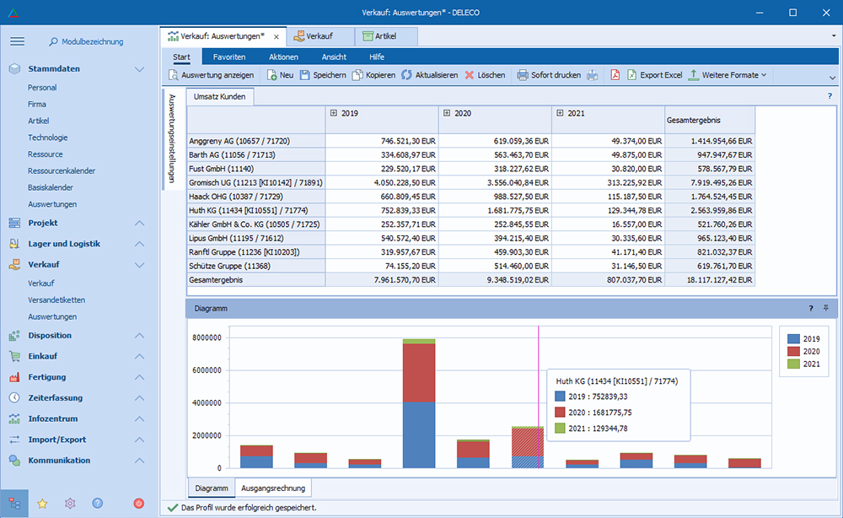Open help question mark beside Umsatz Kunden
This screenshot has height=518, width=843.
tap(830, 96)
